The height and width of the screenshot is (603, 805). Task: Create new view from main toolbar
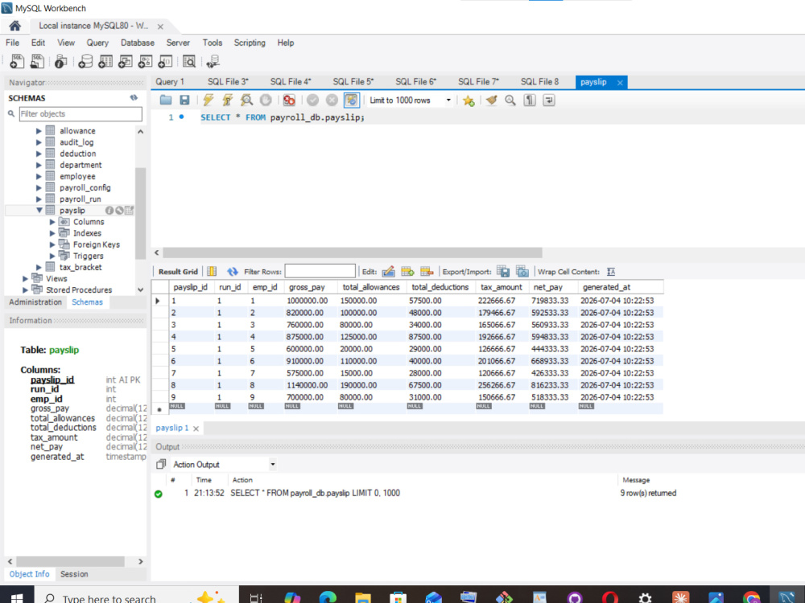point(126,62)
